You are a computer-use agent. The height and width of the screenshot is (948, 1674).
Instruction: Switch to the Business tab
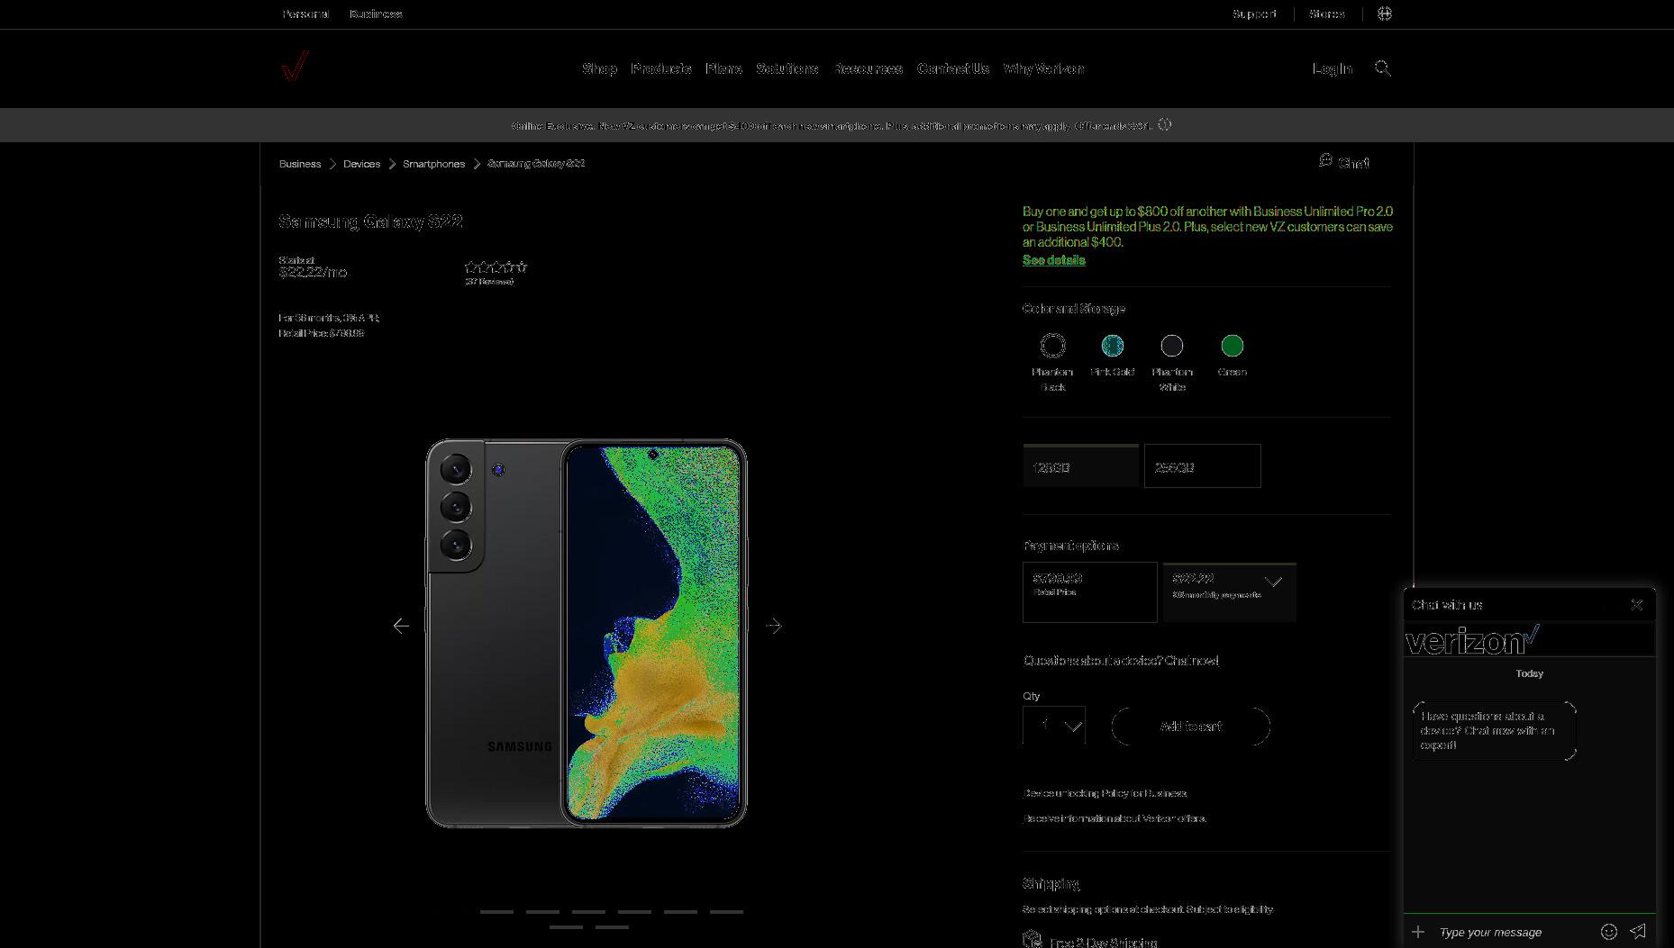(x=376, y=14)
